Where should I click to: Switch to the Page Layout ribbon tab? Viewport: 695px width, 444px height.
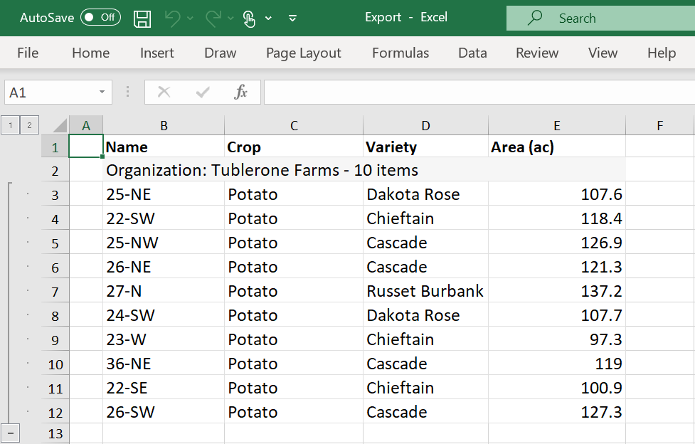tap(304, 53)
